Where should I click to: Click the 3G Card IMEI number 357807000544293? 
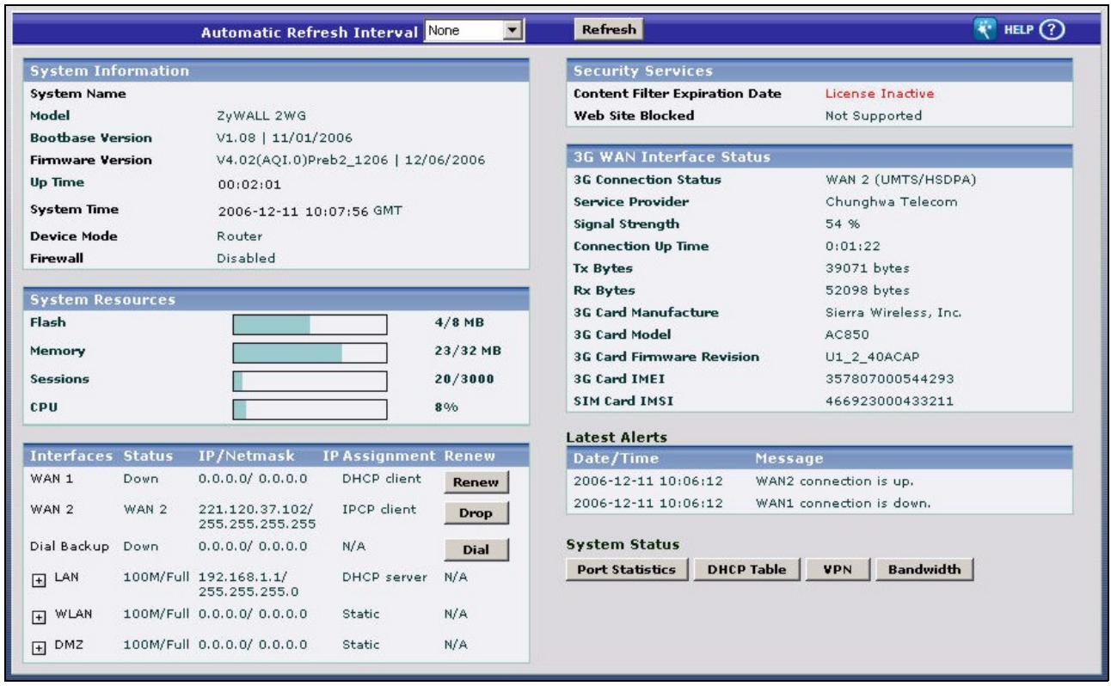tap(889, 379)
